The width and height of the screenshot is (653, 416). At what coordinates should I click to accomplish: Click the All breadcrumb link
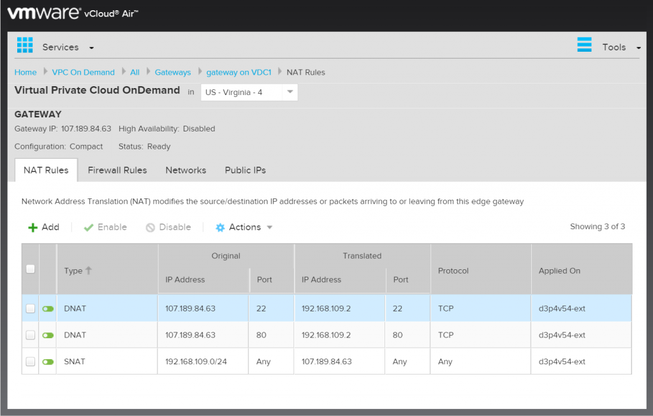tap(135, 72)
